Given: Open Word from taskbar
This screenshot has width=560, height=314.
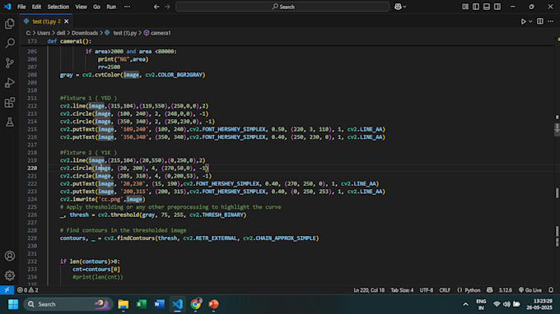Looking at the screenshot, I should [159, 304].
